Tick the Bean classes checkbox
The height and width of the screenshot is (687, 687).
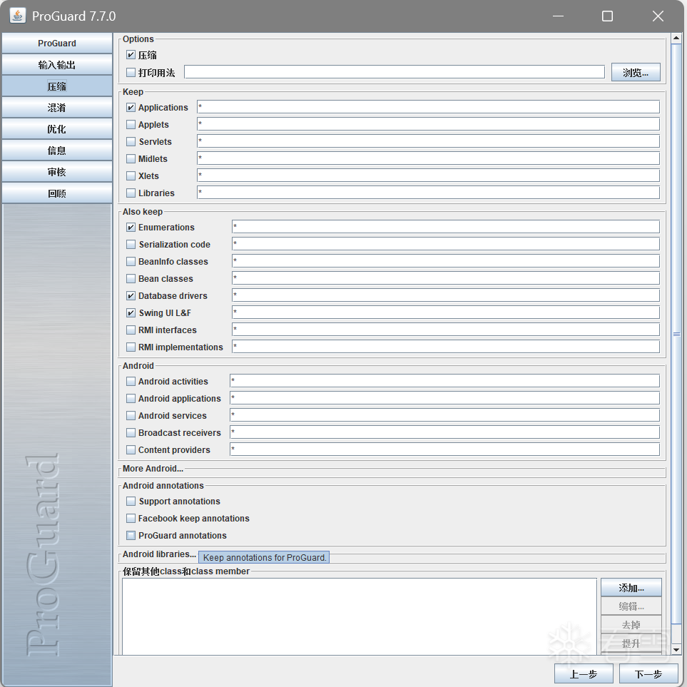click(131, 279)
